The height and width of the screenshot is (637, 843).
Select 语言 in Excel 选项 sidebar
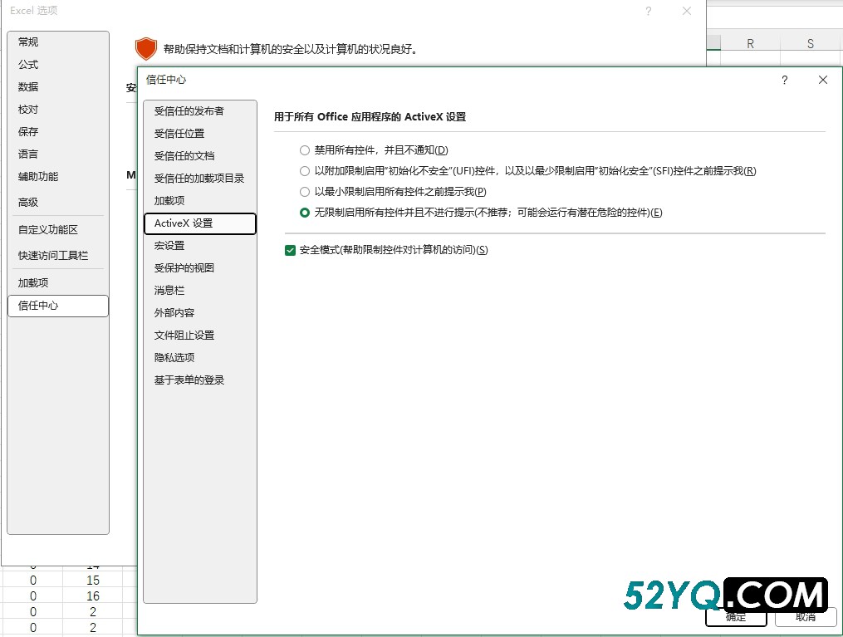[x=58, y=154]
